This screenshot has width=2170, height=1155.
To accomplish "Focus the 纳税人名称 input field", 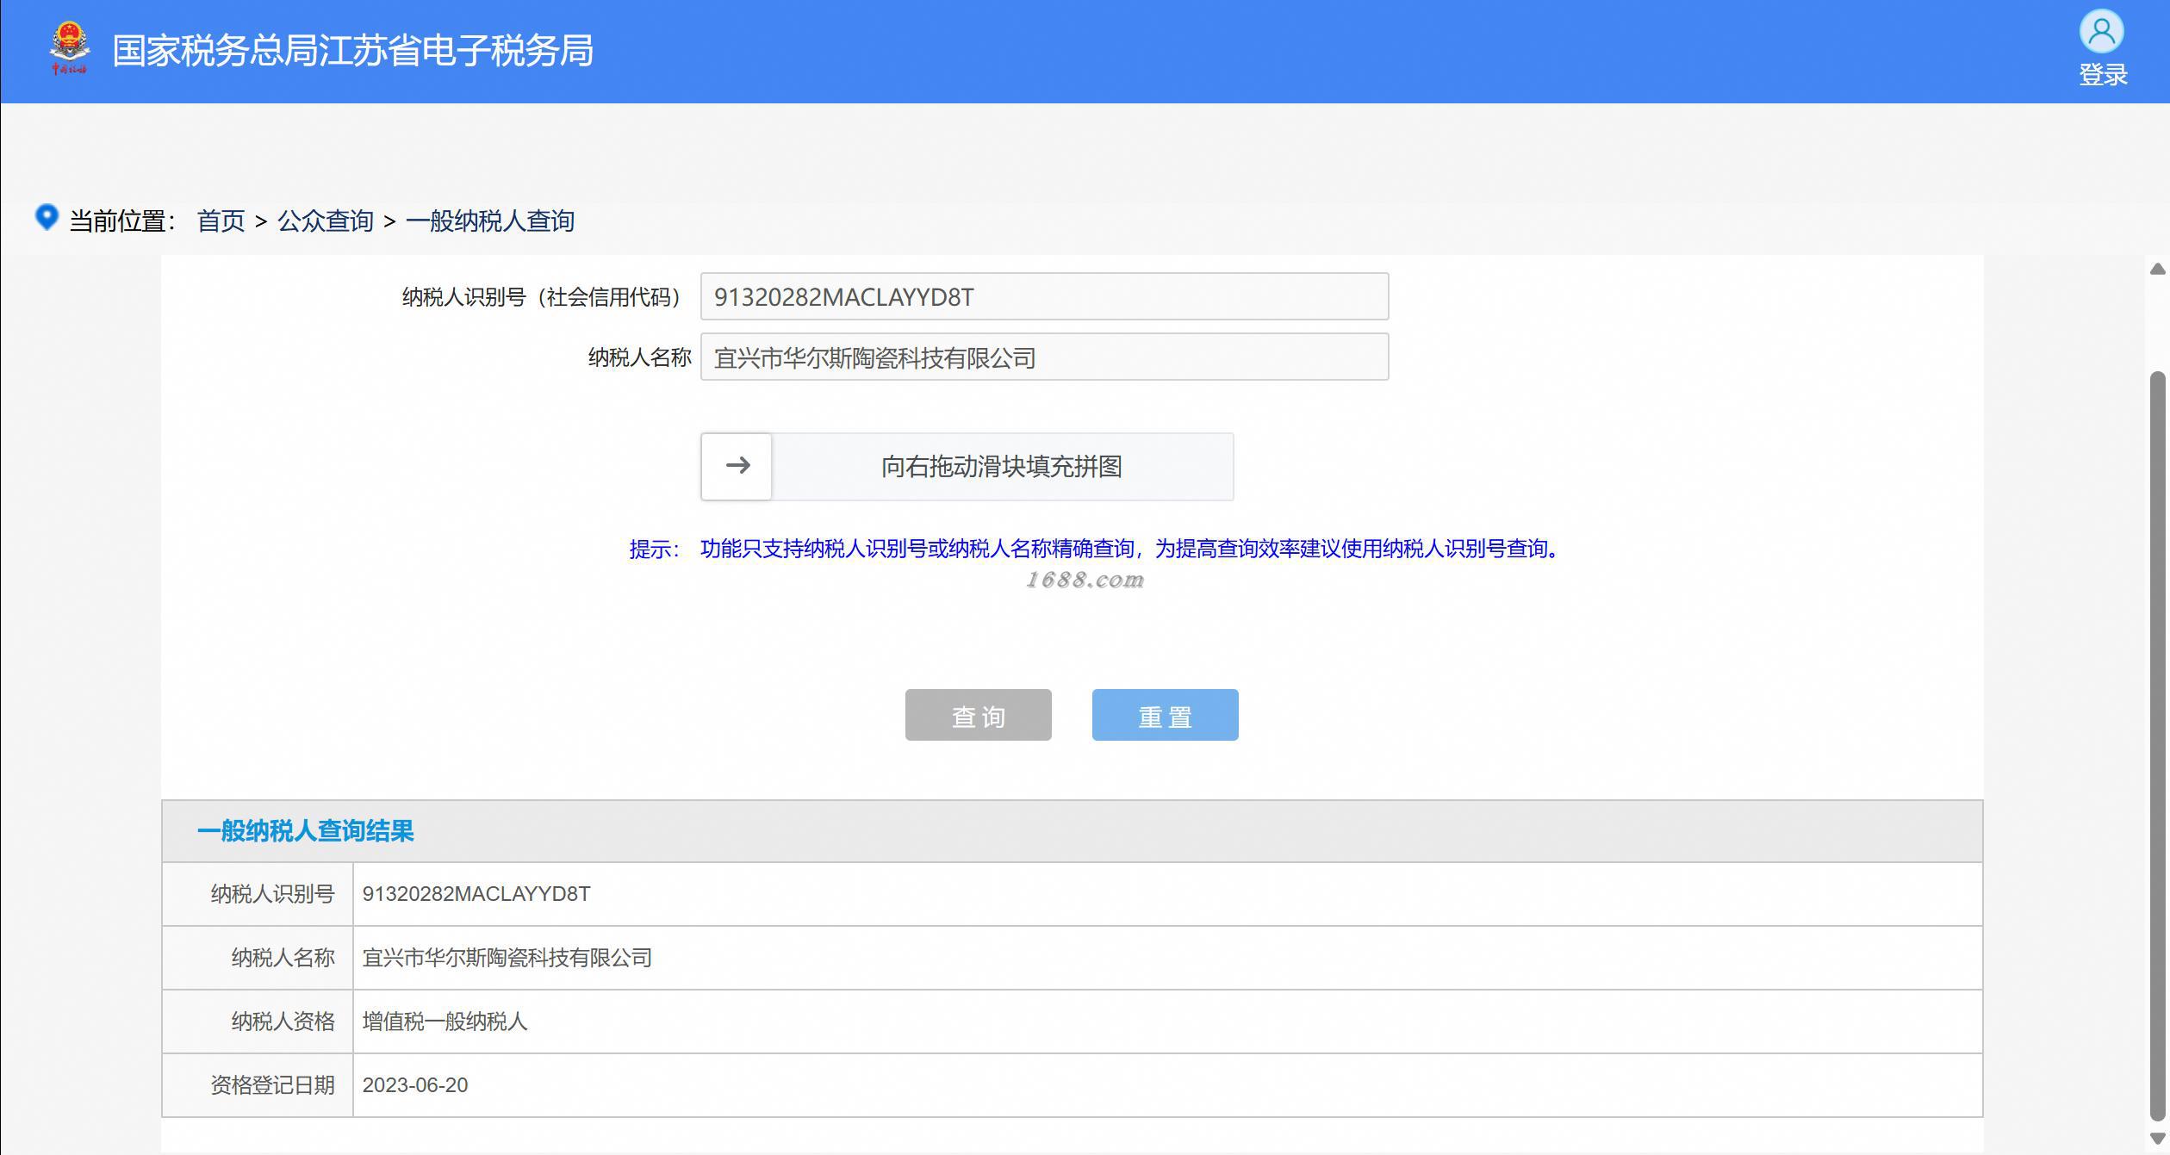I will point(1043,357).
